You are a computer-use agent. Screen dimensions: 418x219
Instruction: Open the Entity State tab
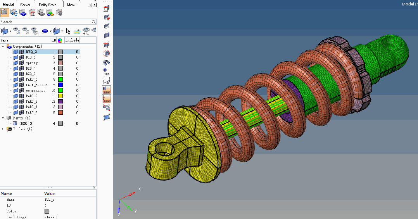[47, 5]
